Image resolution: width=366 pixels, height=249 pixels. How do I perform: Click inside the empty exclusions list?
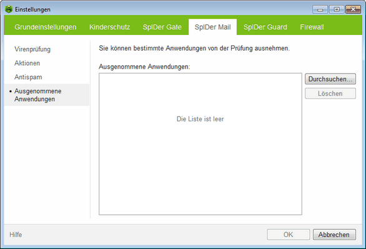pyautogui.click(x=200, y=144)
